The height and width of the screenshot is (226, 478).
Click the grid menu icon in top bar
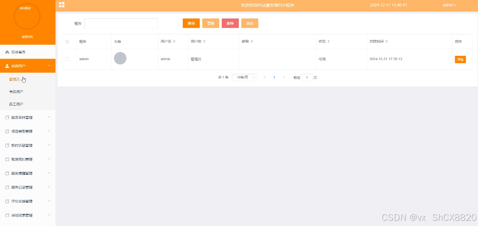click(x=62, y=5)
